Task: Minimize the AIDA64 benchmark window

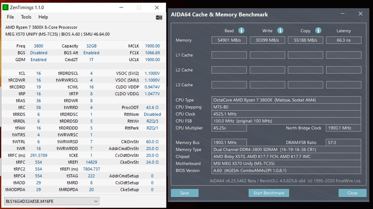Action: tap(343, 14)
